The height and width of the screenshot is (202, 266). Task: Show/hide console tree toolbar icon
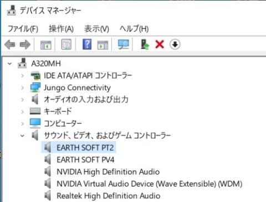tap(46, 45)
